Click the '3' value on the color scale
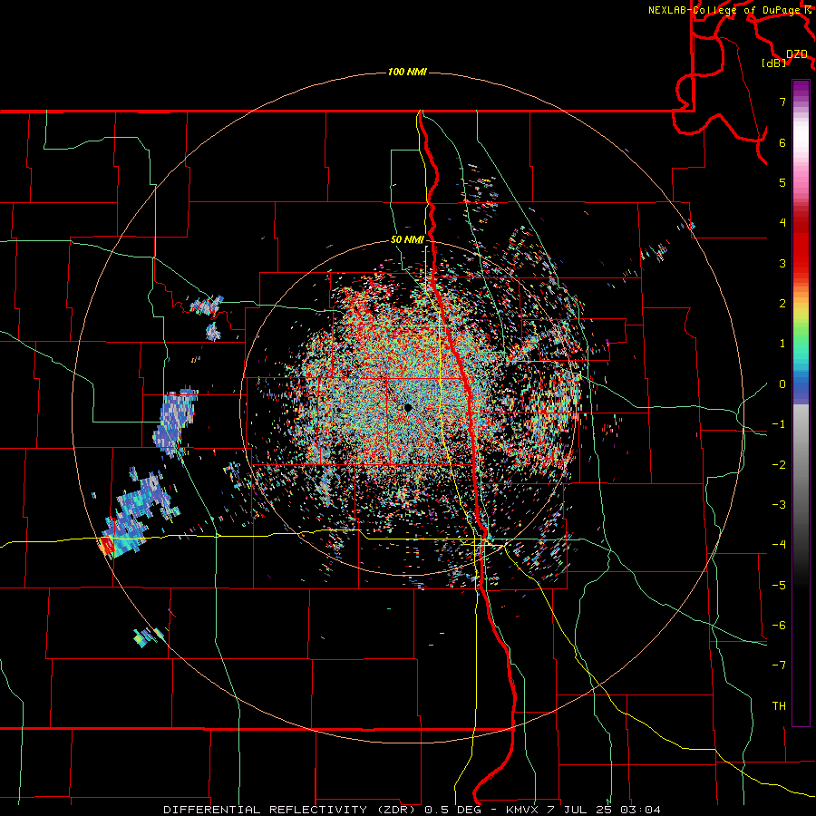816x816 pixels. (x=782, y=263)
